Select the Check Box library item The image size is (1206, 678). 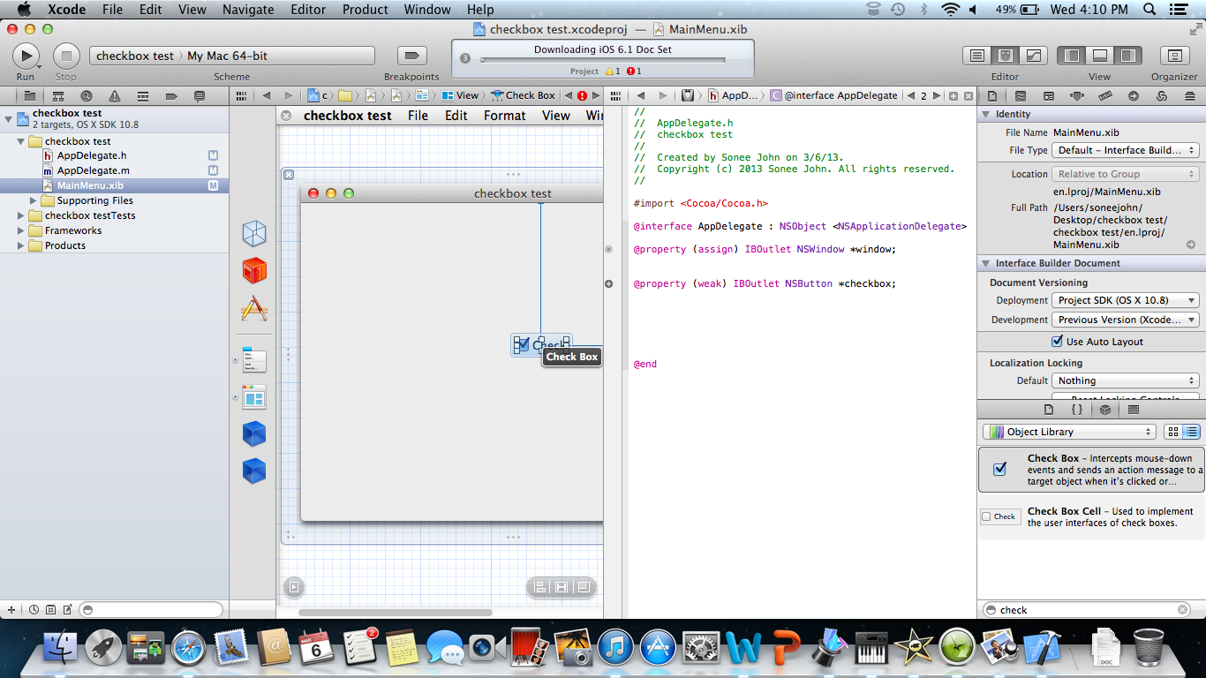(x=1091, y=470)
